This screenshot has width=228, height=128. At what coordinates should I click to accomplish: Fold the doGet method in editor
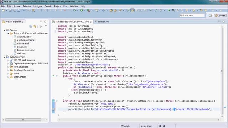57,101
